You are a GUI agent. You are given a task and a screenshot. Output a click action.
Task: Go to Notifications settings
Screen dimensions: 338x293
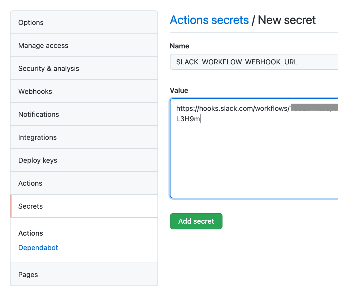[x=38, y=114]
